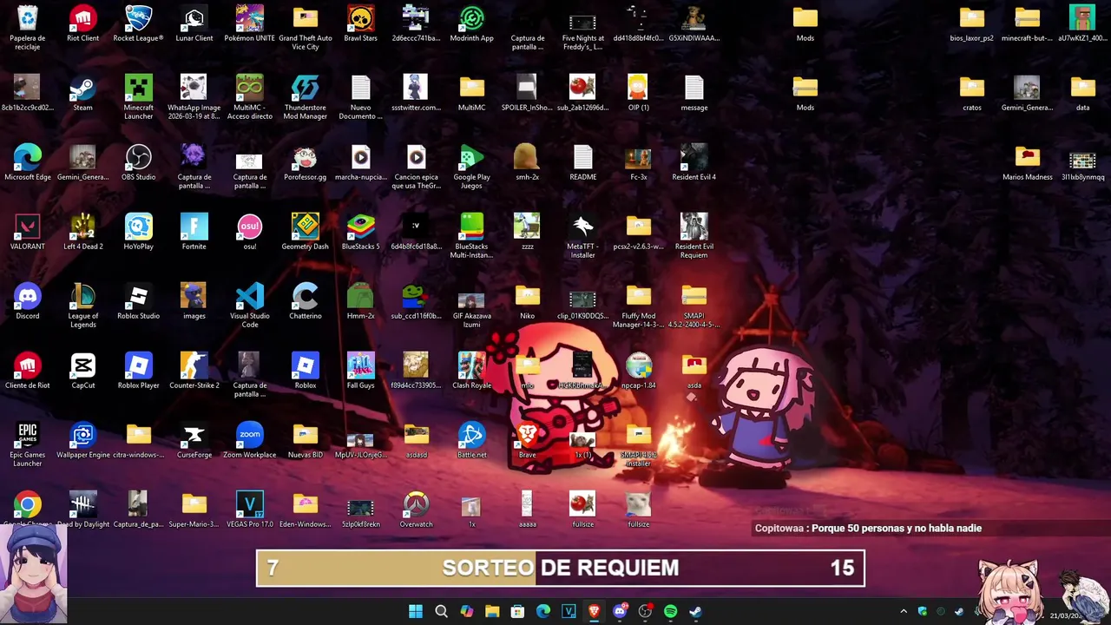
Task: Open League of Legends shortcut
Action: pos(82,305)
